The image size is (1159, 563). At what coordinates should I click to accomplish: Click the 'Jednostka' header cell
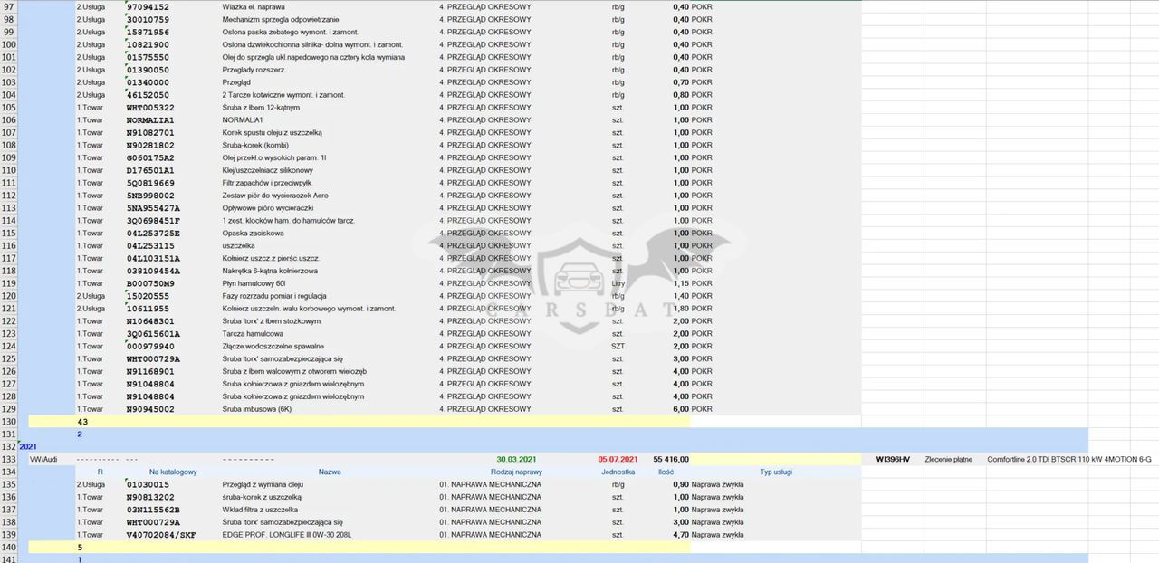click(x=618, y=472)
